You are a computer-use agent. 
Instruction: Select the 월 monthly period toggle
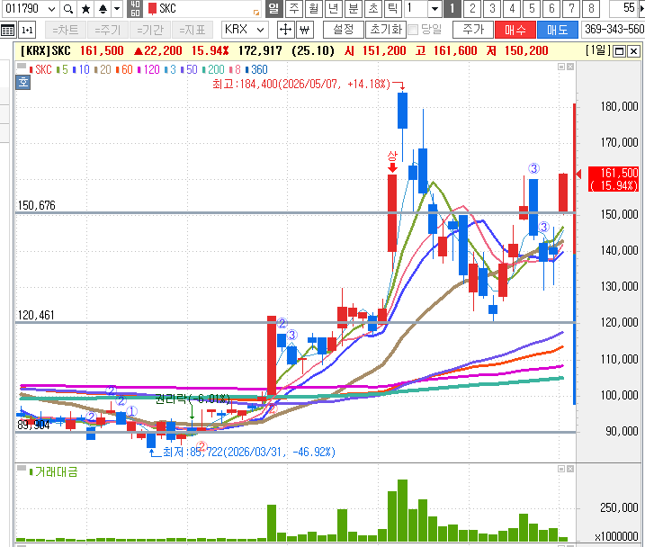click(313, 8)
